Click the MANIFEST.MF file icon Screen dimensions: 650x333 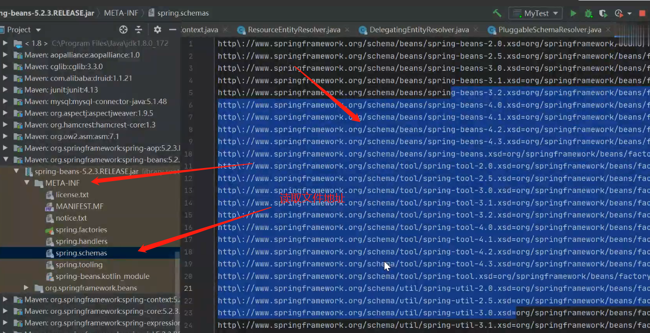point(50,207)
